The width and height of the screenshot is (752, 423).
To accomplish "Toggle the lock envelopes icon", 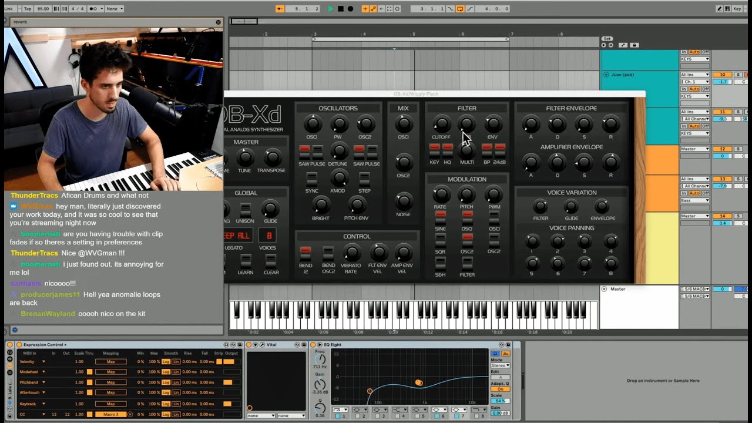I will pyautogui.click(x=634, y=45).
